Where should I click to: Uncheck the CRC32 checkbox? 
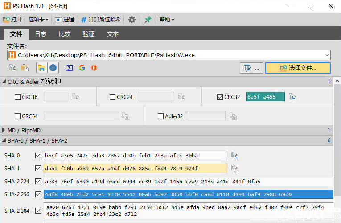220,97
